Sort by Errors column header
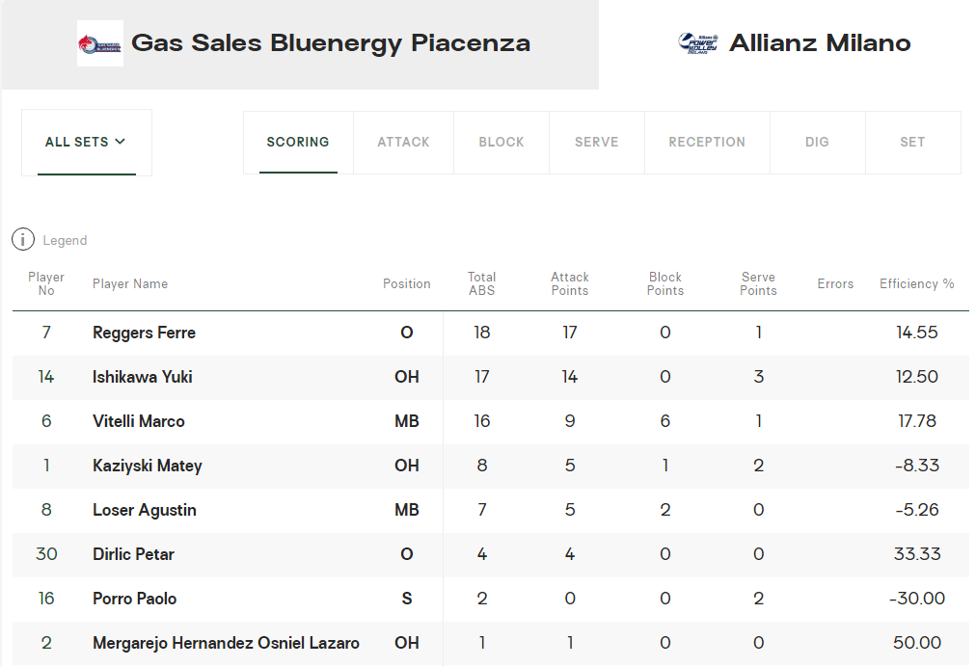Image resolution: width=976 pixels, height=667 pixels. point(835,283)
